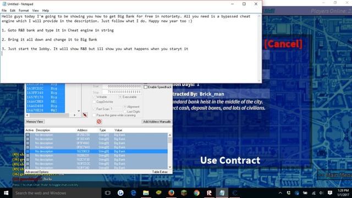Image resolution: width=352 pixels, height=198 pixels.
Task: Open File Explorer from the taskbar
Action: 146,193
